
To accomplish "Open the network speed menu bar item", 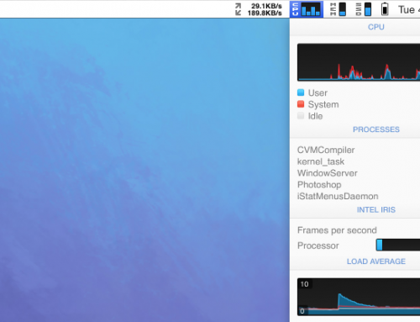I will point(258,9).
